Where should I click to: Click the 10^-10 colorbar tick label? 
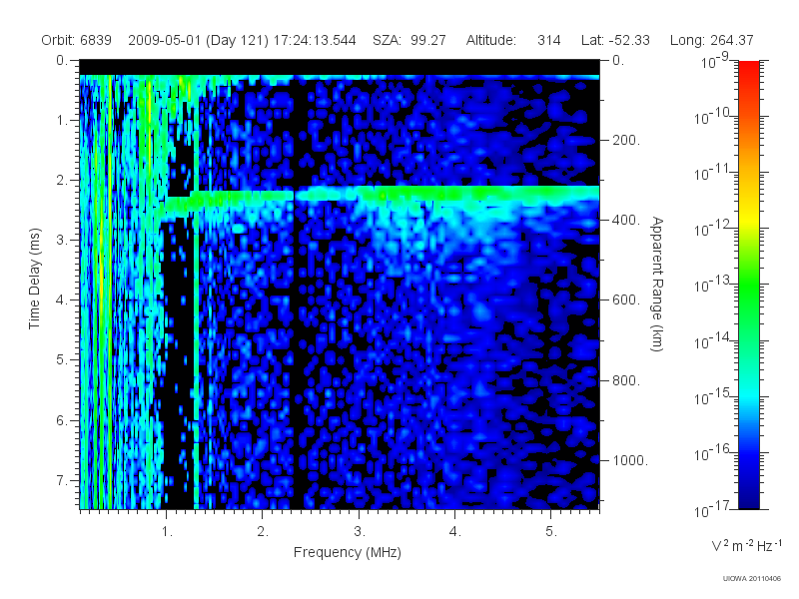click(x=713, y=117)
